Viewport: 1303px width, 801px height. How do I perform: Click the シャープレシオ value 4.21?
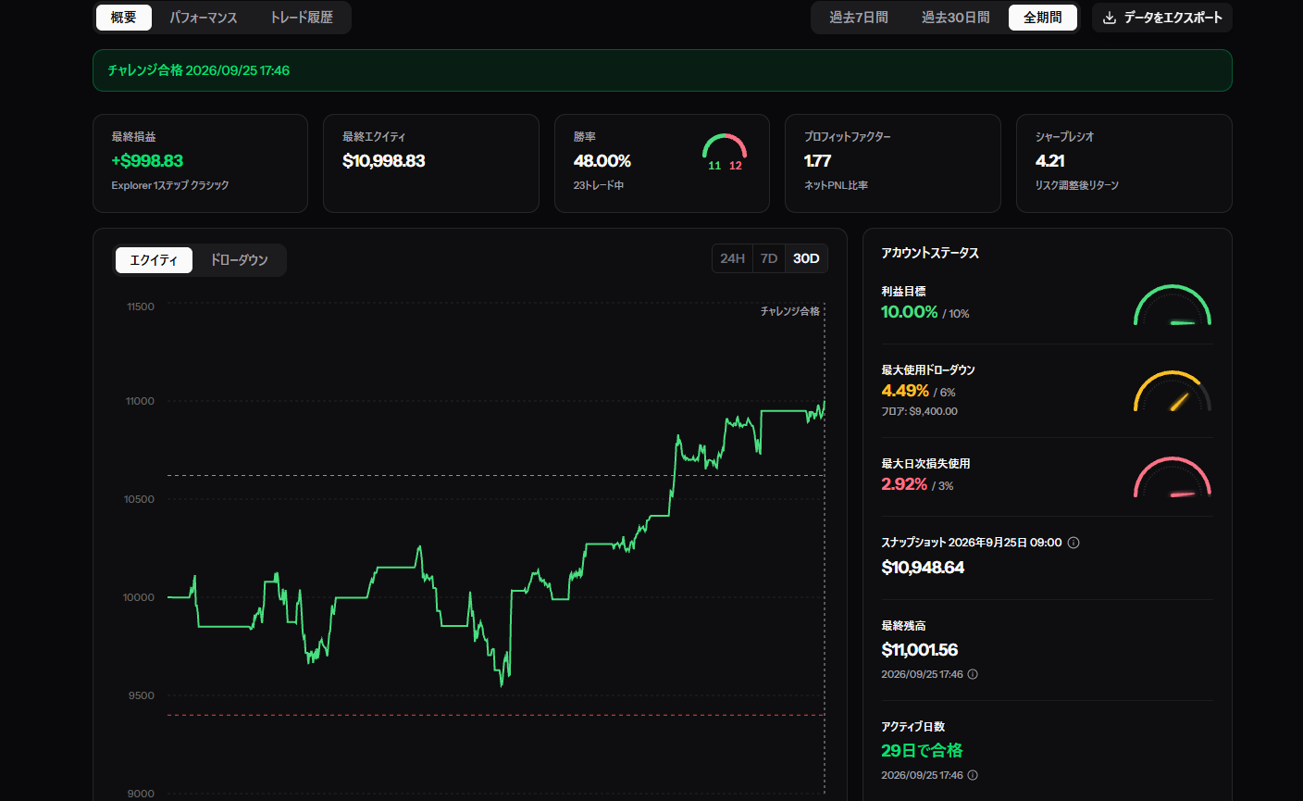pyautogui.click(x=1050, y=161)
